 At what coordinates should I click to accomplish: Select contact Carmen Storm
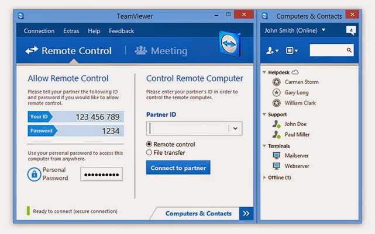(301, 82)
